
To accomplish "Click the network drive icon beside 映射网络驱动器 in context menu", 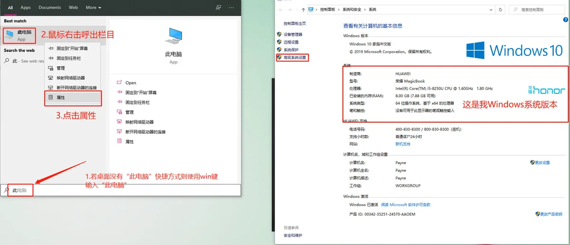I will coord(50,78).
